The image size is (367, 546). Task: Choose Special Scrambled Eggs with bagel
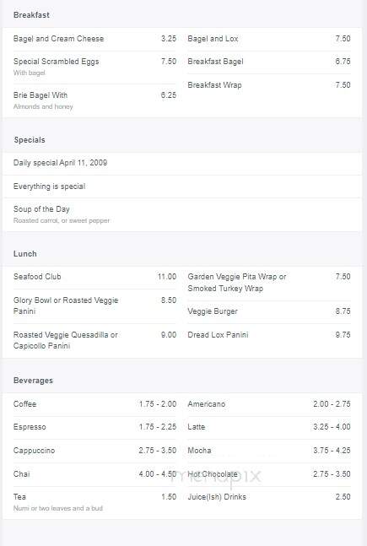tap(94, 67)
